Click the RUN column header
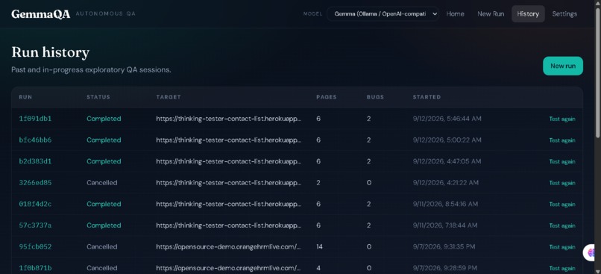 [x=25, y=97]
